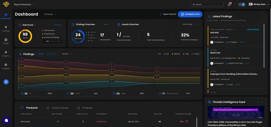Show next threat feed item
Viewport: 271px width, 127px height.
click(x=262, y=102)
